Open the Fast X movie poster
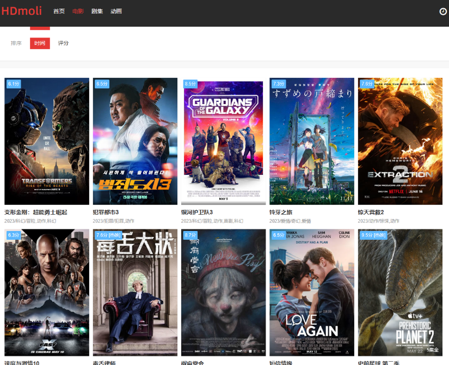The height and width of the screenshot is (365, 449). 47,293
